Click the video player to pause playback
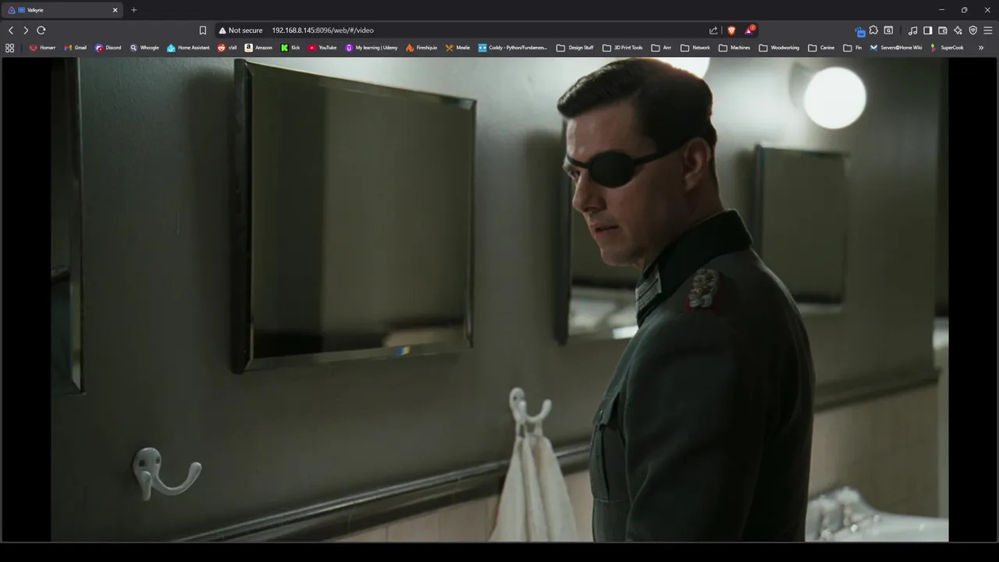 [499, 300]
